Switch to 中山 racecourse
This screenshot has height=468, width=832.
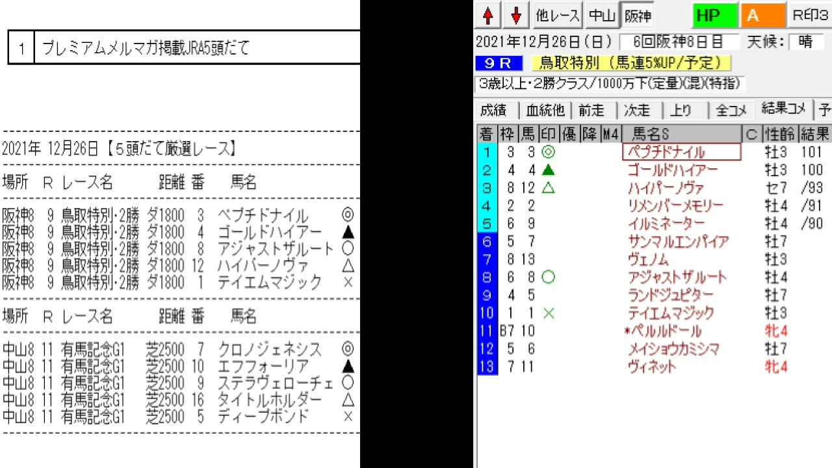pos(603,15)
